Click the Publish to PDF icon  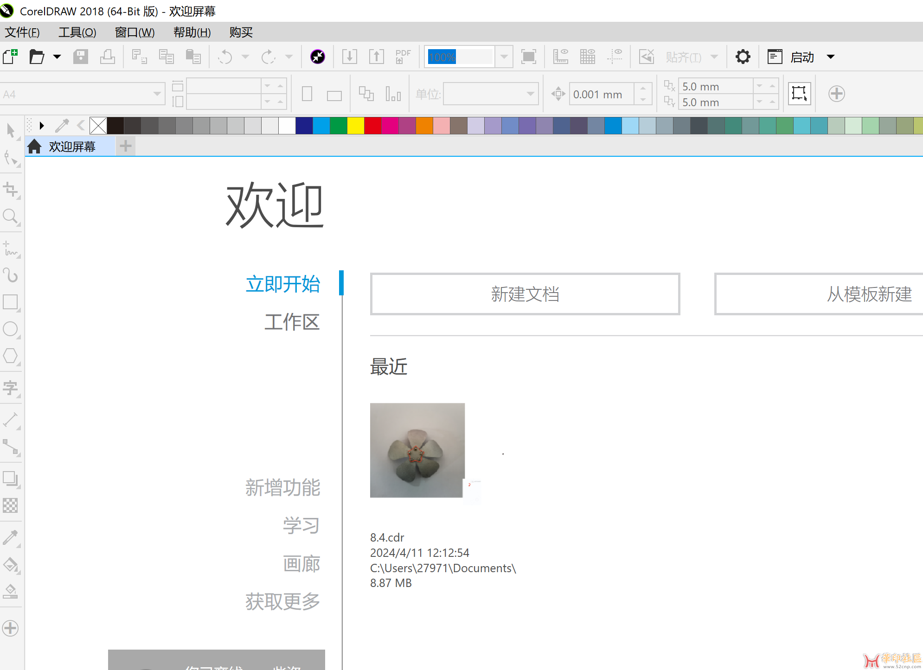[x=403, y=57]
